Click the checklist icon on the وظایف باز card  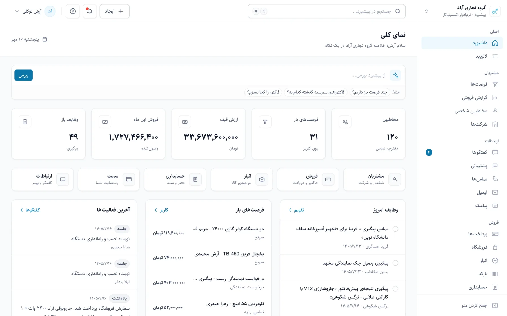pos(25,122)
